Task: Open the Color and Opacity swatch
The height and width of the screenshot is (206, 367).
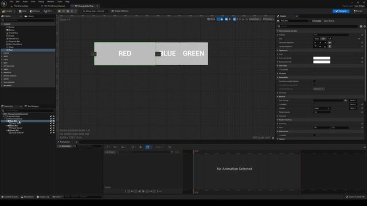Action: 322,58
